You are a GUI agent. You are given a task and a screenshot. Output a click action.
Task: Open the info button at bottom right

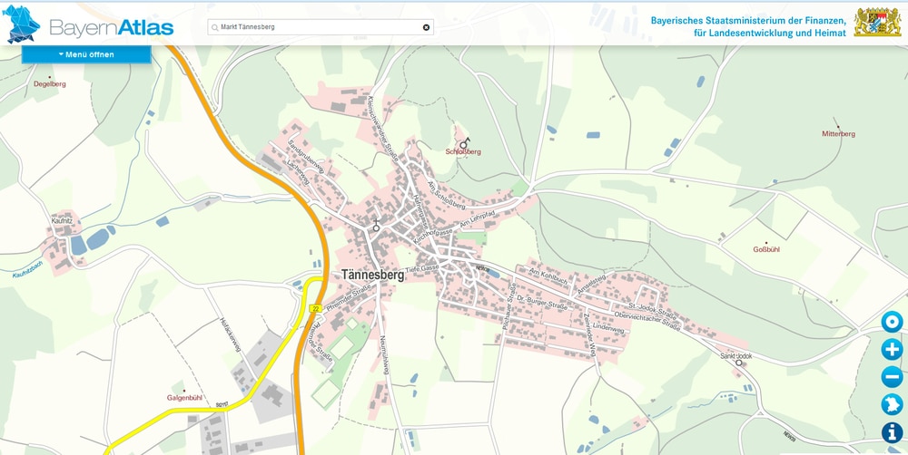click(x=892, y=433)
